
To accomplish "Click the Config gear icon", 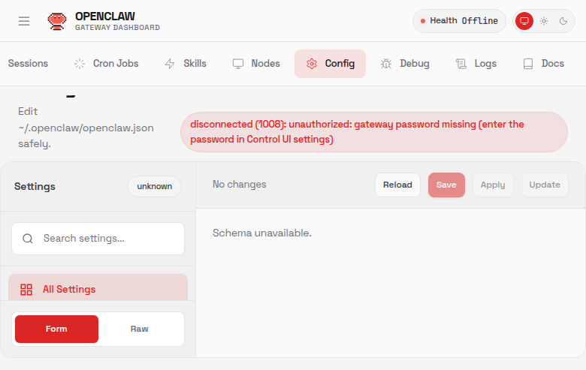I will [x=312, y=64].
